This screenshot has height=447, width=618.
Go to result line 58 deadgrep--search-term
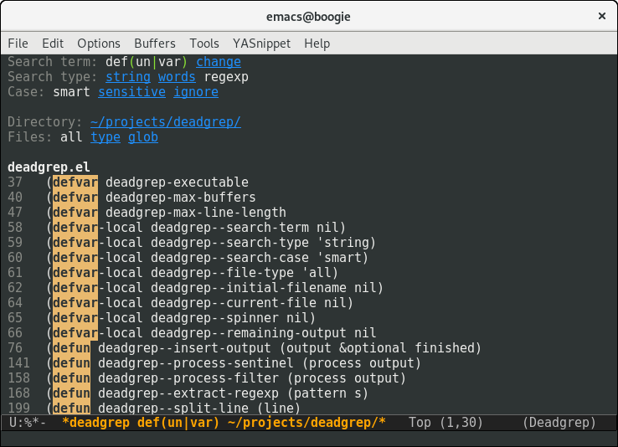(177, 227)
